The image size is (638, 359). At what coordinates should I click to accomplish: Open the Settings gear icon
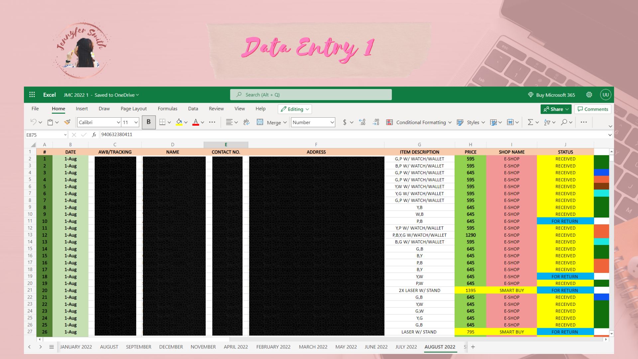tap(589, 95)
